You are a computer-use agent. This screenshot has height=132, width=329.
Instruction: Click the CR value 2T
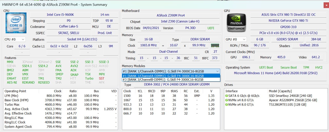tap(215, 52)
